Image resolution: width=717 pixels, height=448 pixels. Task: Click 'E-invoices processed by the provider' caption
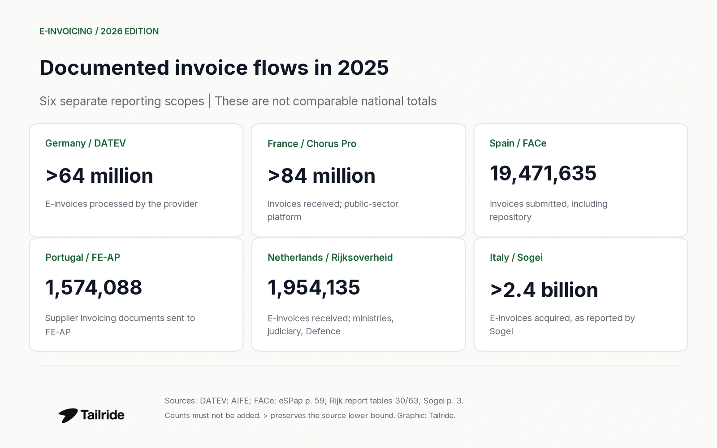(121, 204)
